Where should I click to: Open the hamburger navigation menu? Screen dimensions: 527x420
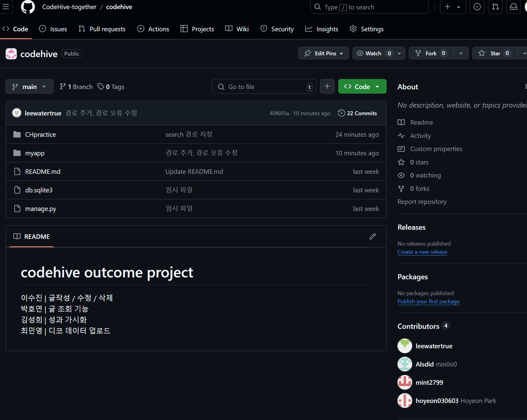click(x=6, y=7)
